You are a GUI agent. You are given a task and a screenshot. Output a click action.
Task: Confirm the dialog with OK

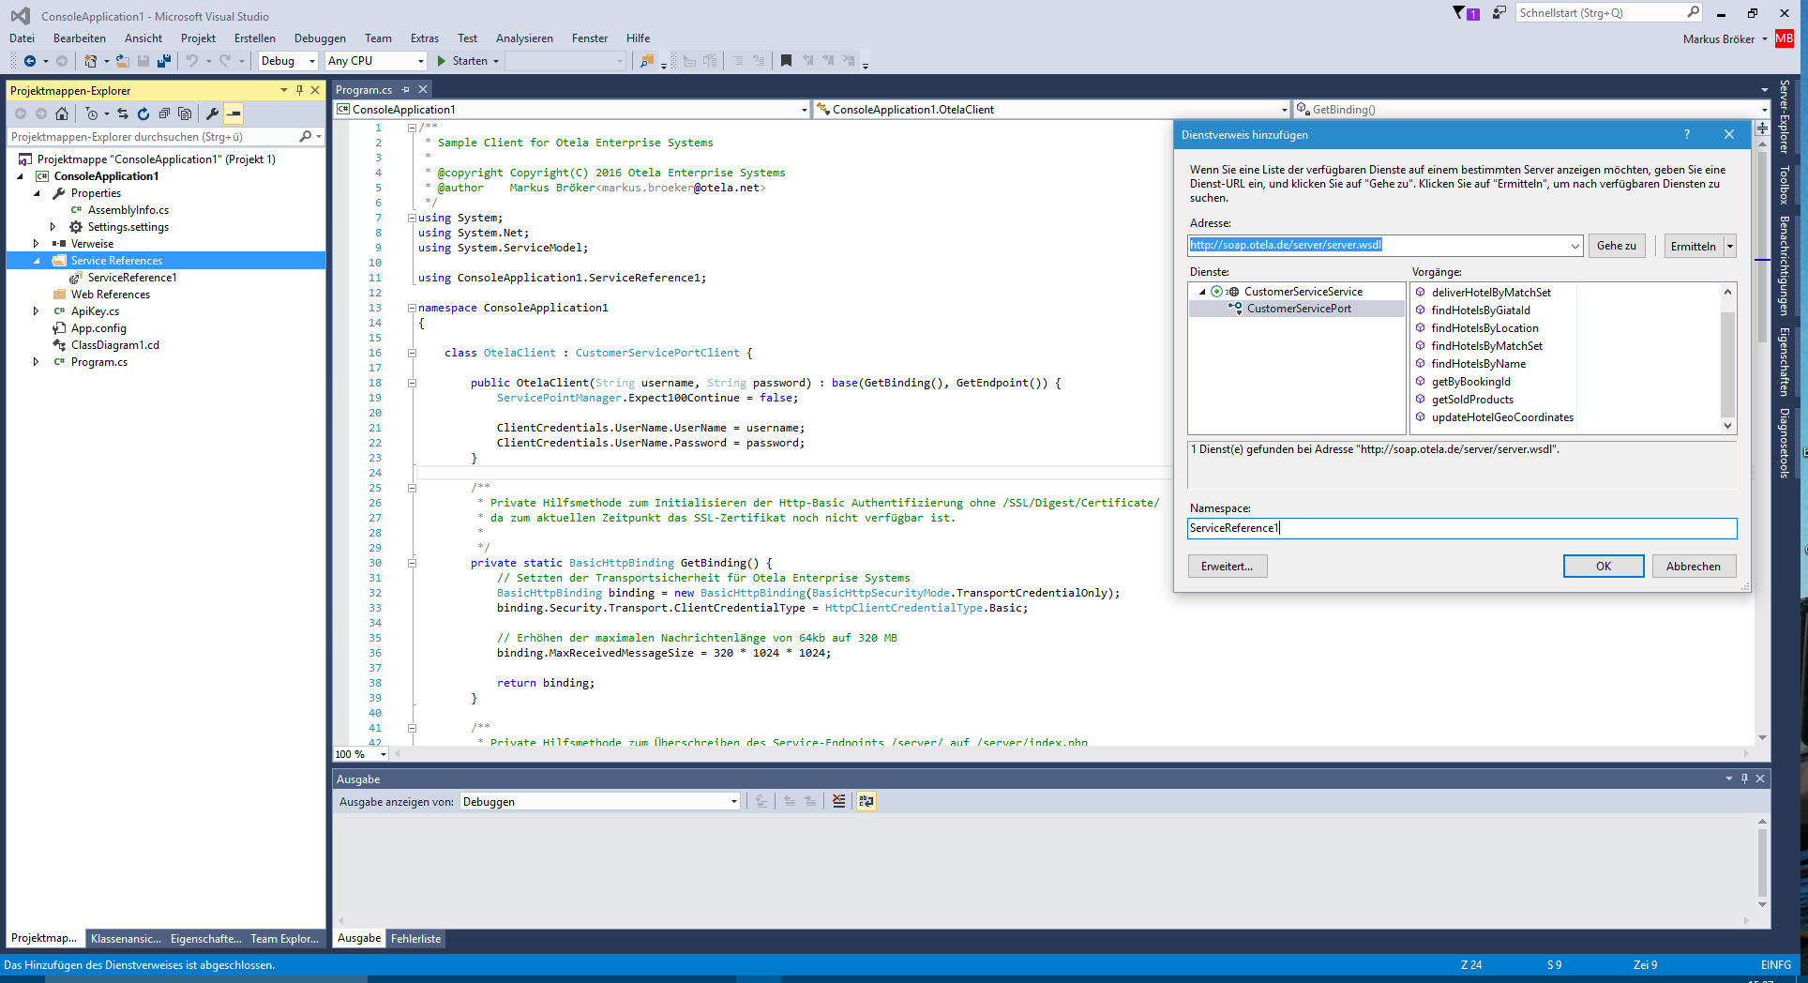pyautogui.click(x=1603, y=566)
